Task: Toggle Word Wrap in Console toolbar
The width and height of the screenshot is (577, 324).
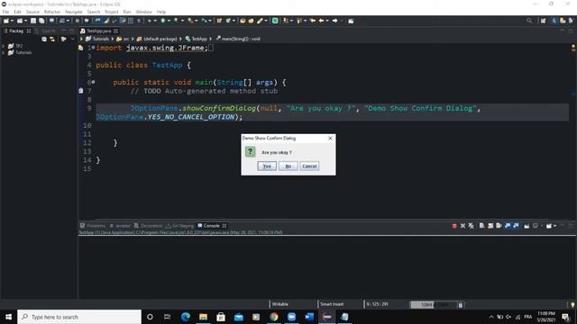Action: pyautogui.click(x=499, y=226)
